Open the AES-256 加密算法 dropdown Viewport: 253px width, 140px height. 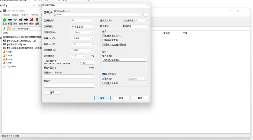point(137,79)
